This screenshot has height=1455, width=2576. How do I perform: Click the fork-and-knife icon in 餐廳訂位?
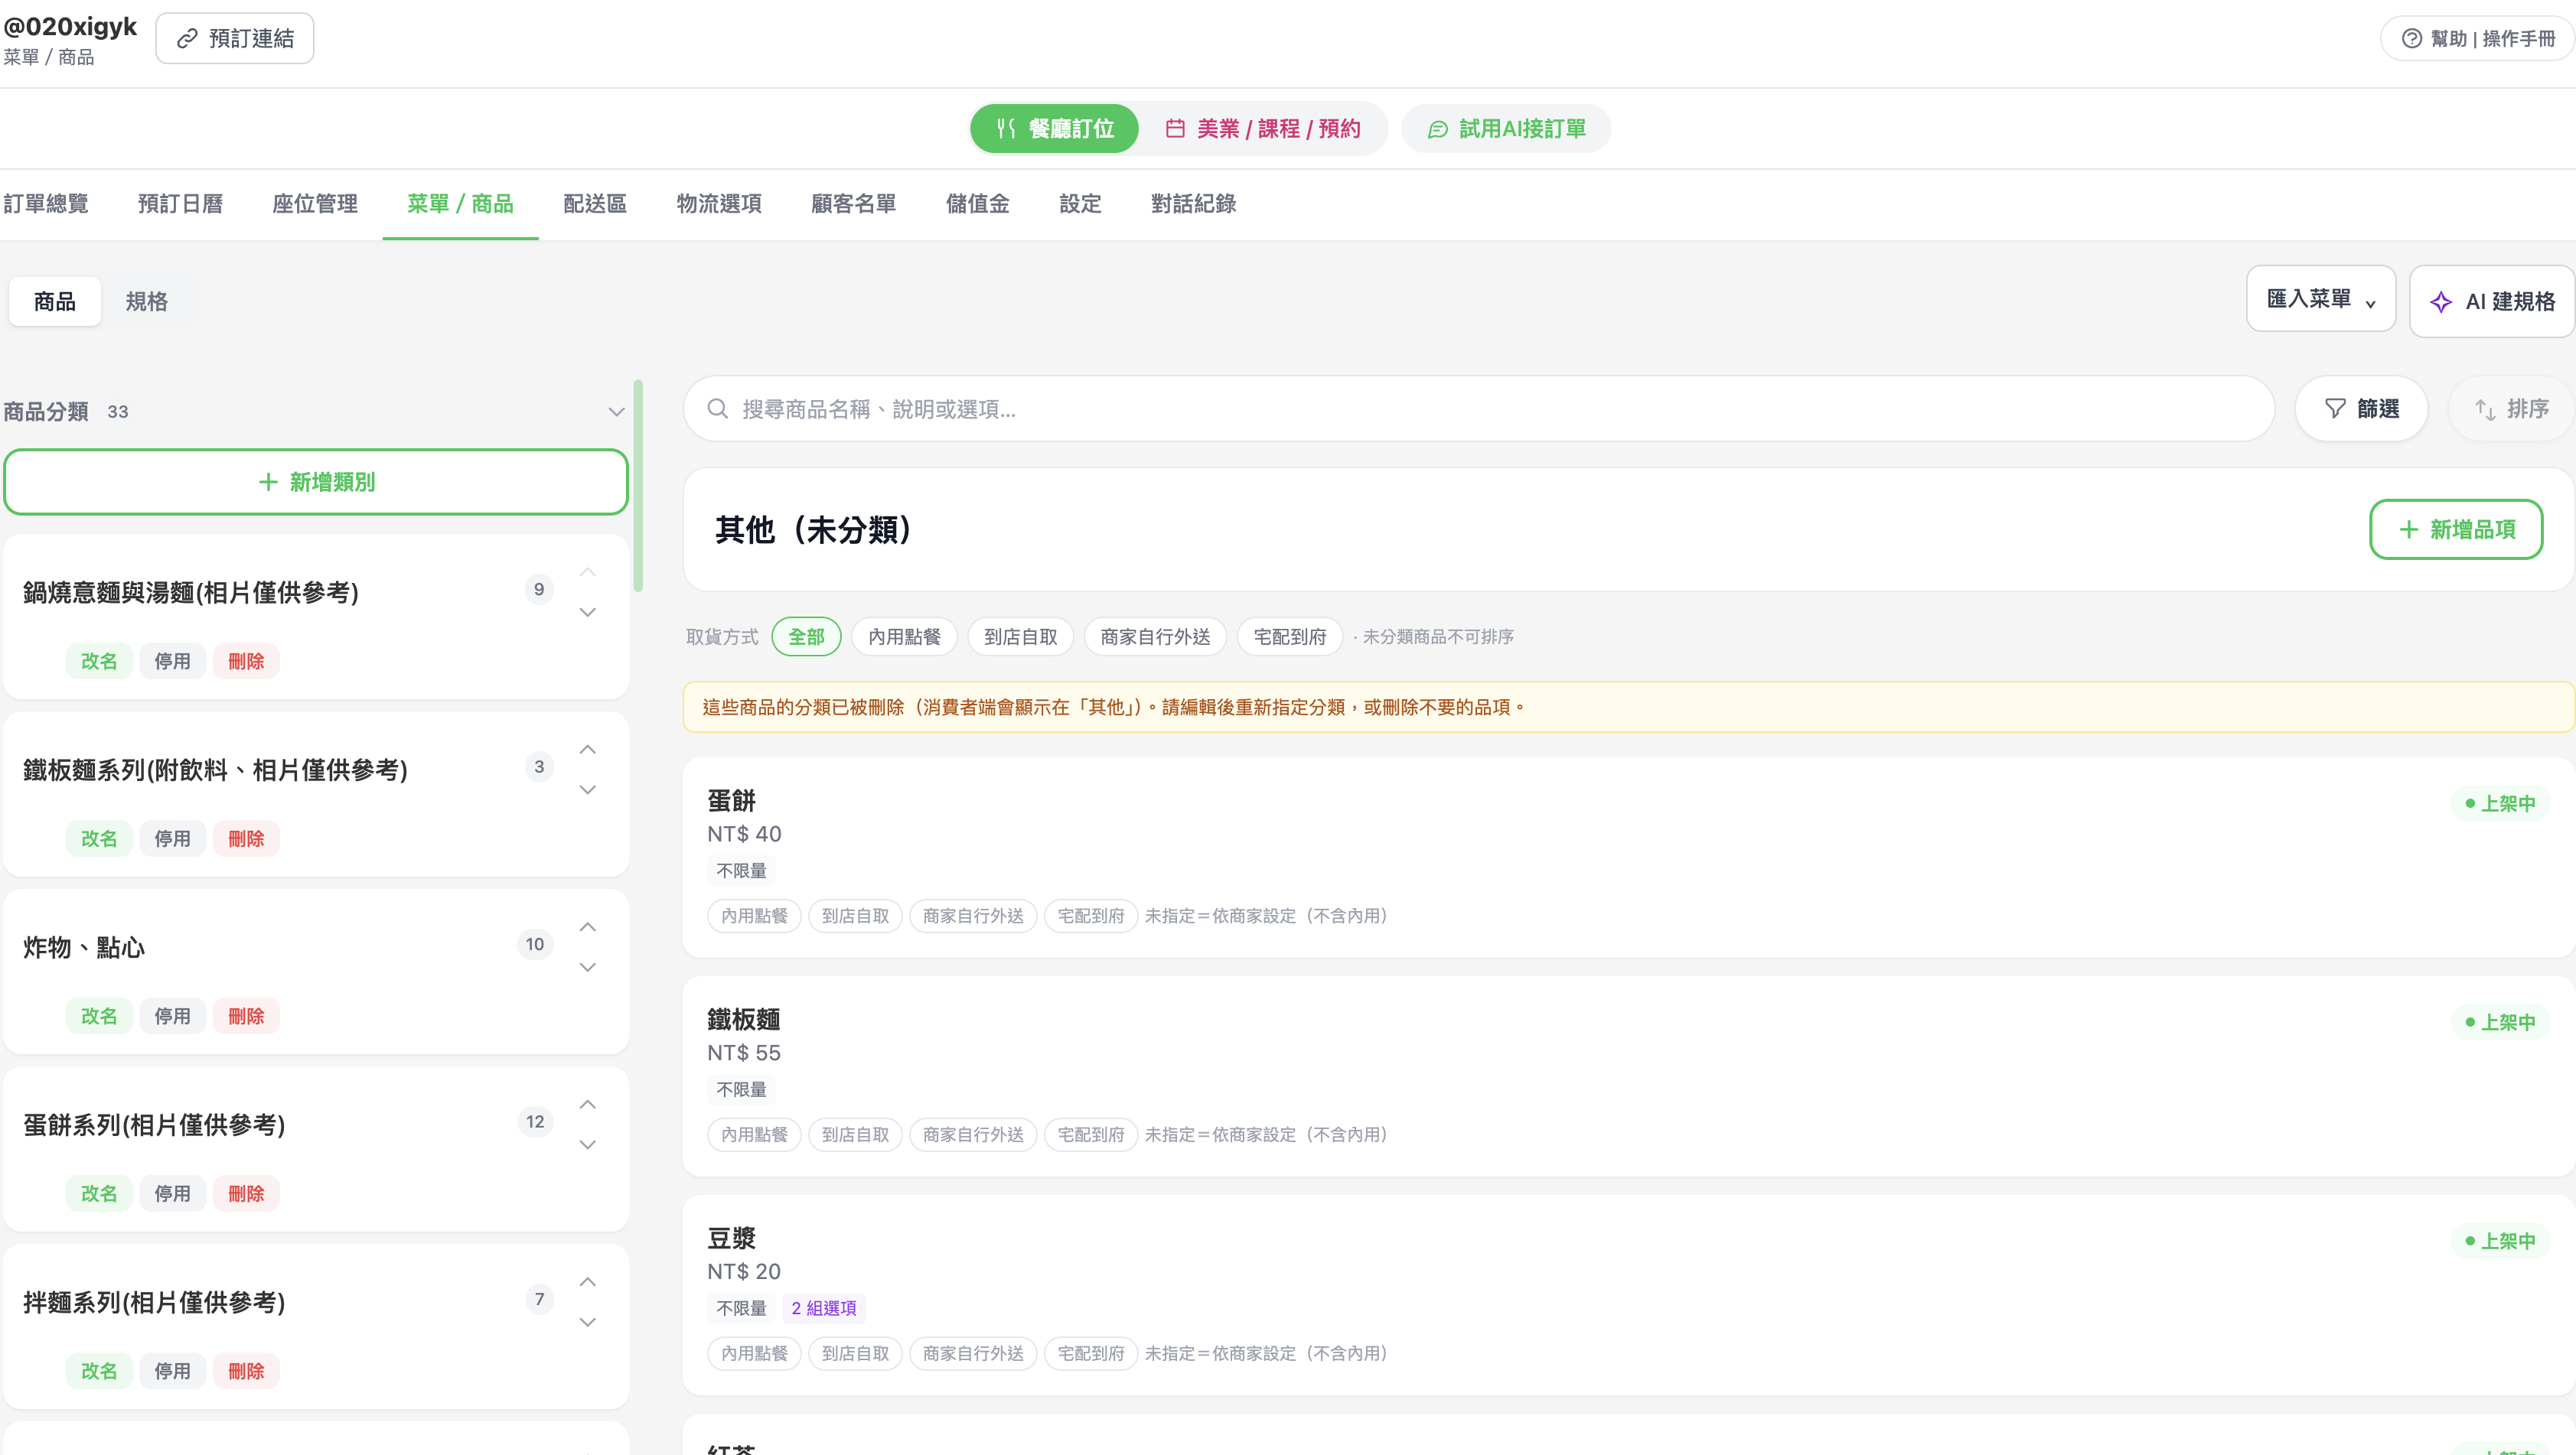click(1006, 129)
